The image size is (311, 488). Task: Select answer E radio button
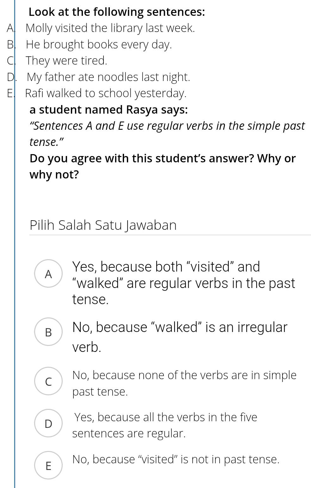click(x=48, y=465)
